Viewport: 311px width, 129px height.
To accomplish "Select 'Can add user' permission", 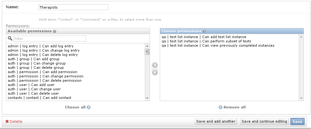I will coord(76,85).
